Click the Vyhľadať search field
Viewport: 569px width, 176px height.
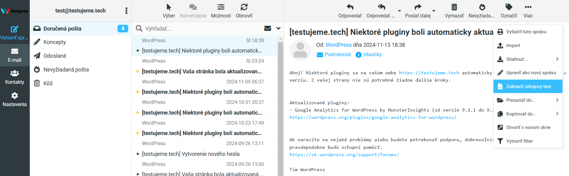click(202, 28)
